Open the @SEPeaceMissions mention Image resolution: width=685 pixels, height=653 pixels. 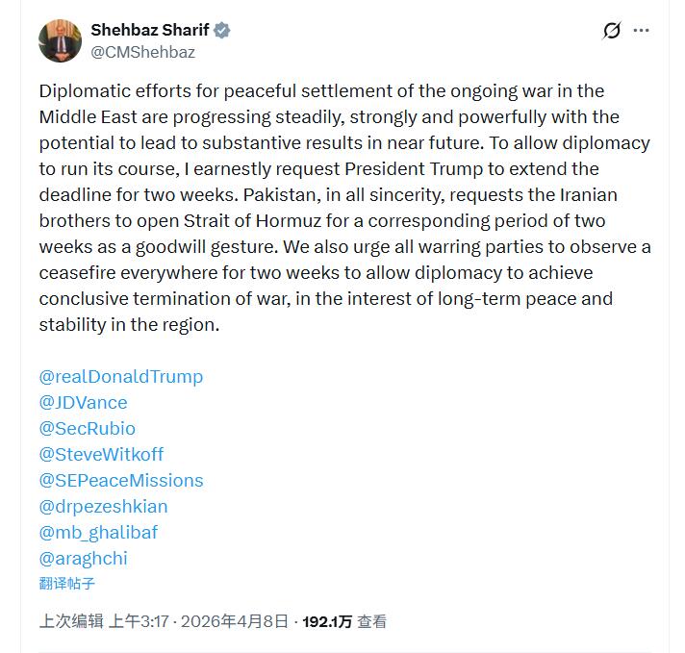click(x=121, y=481)
